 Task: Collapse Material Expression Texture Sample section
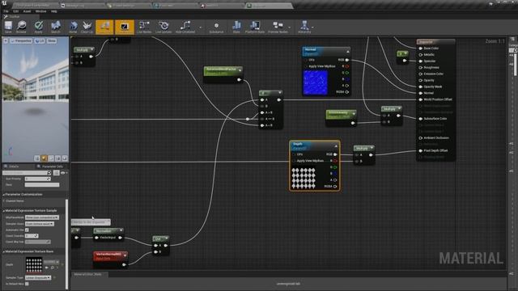tap(3, 210)
